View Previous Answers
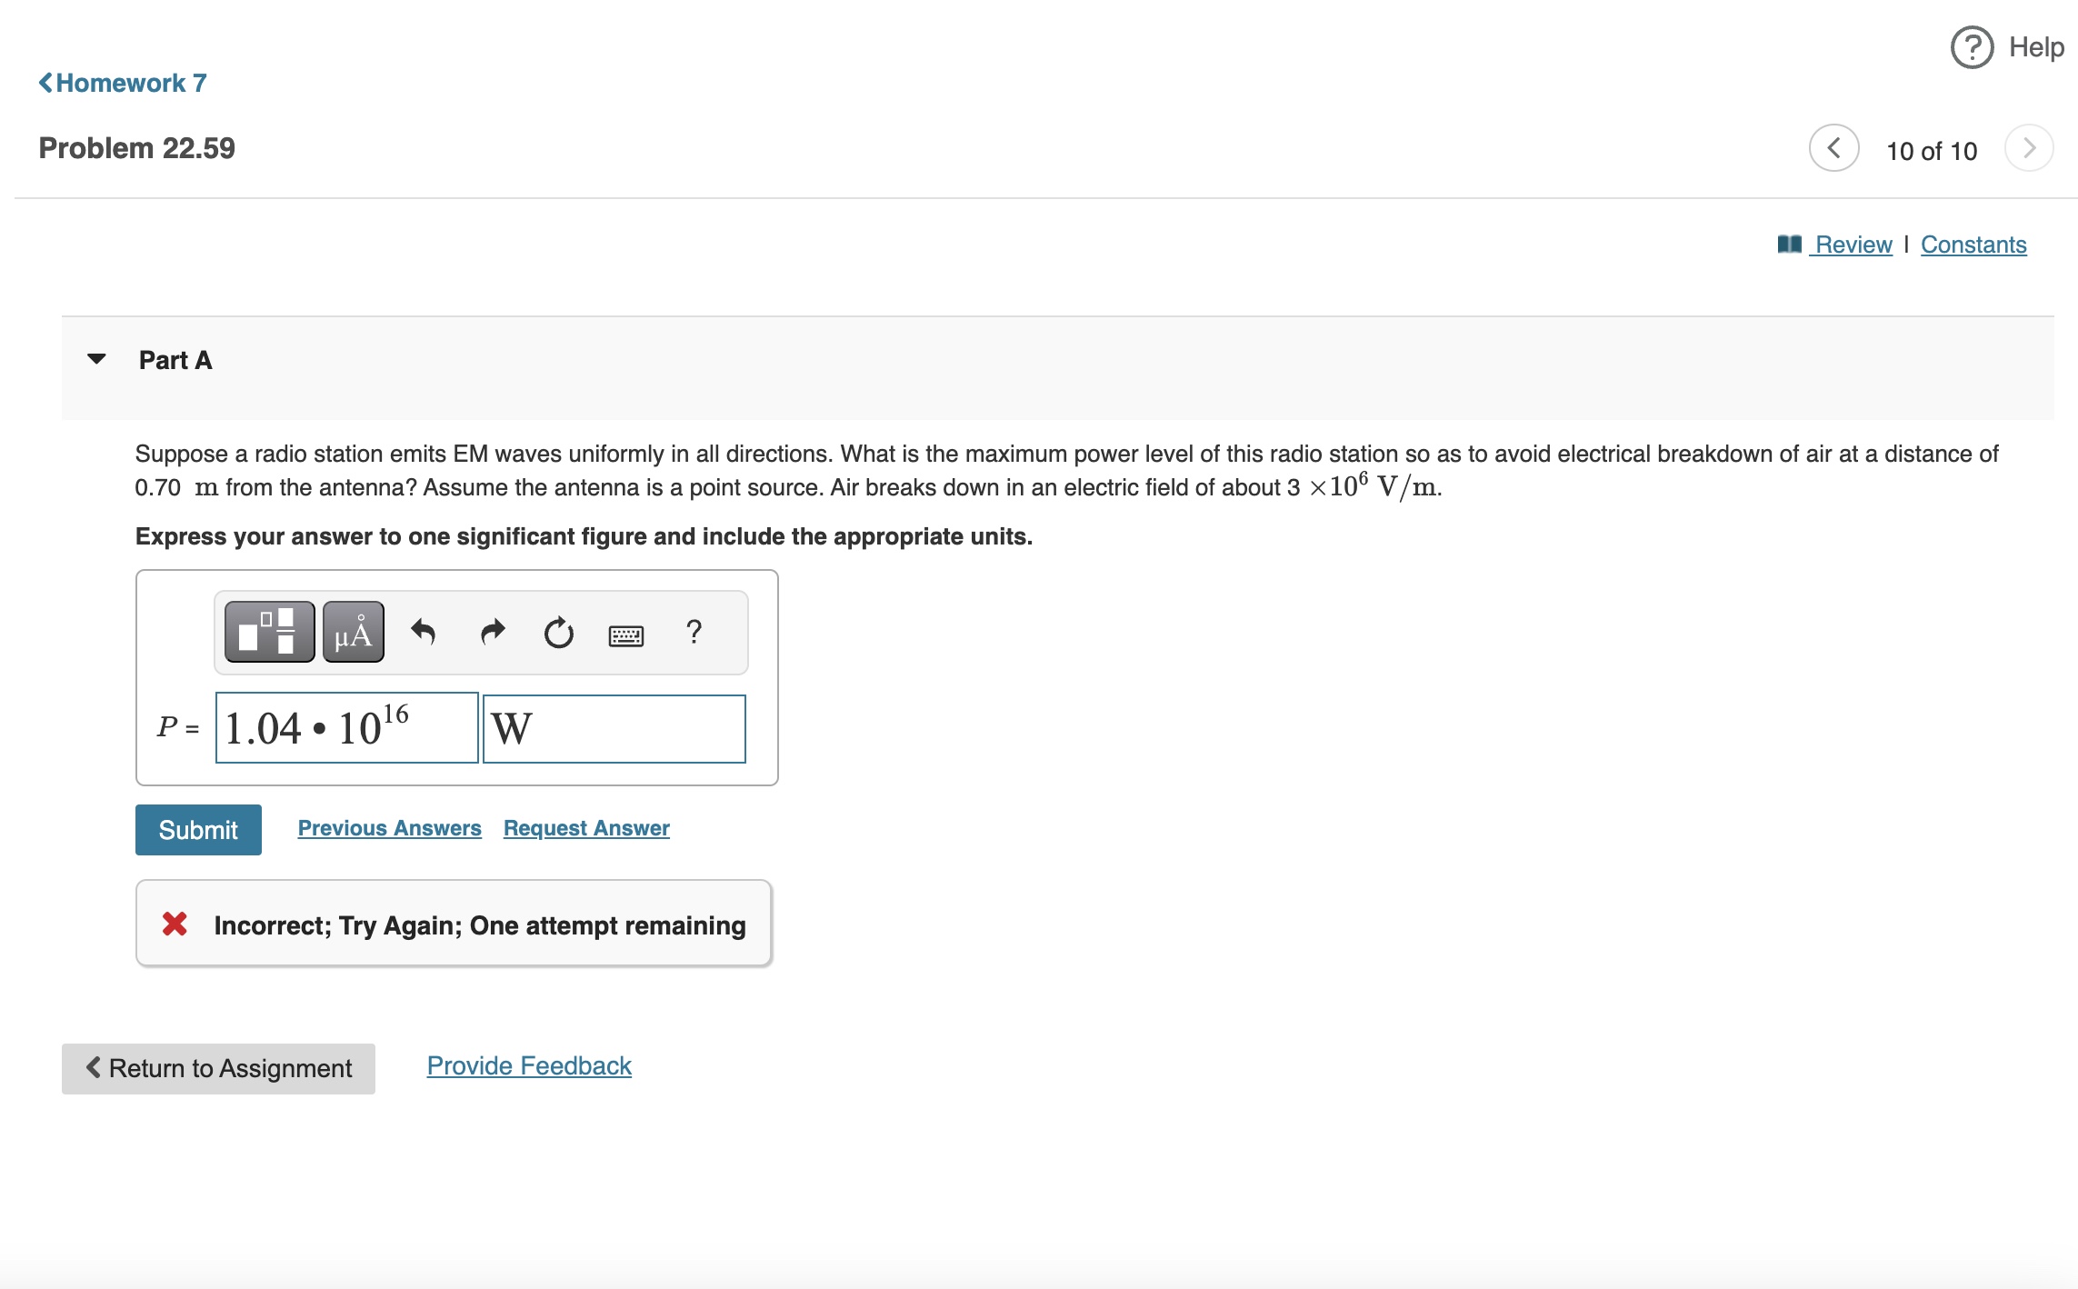This screenshot has width=2078, height=1289. pos(389,828)
